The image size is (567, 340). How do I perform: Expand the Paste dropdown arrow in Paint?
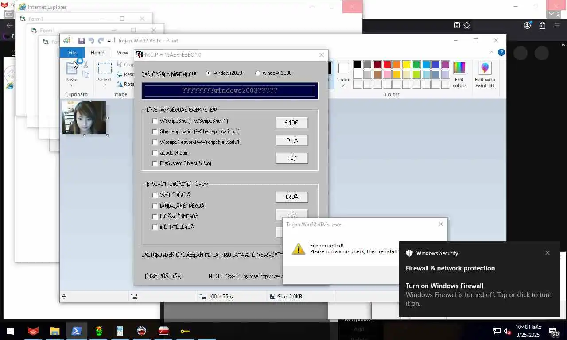[71, 85]
